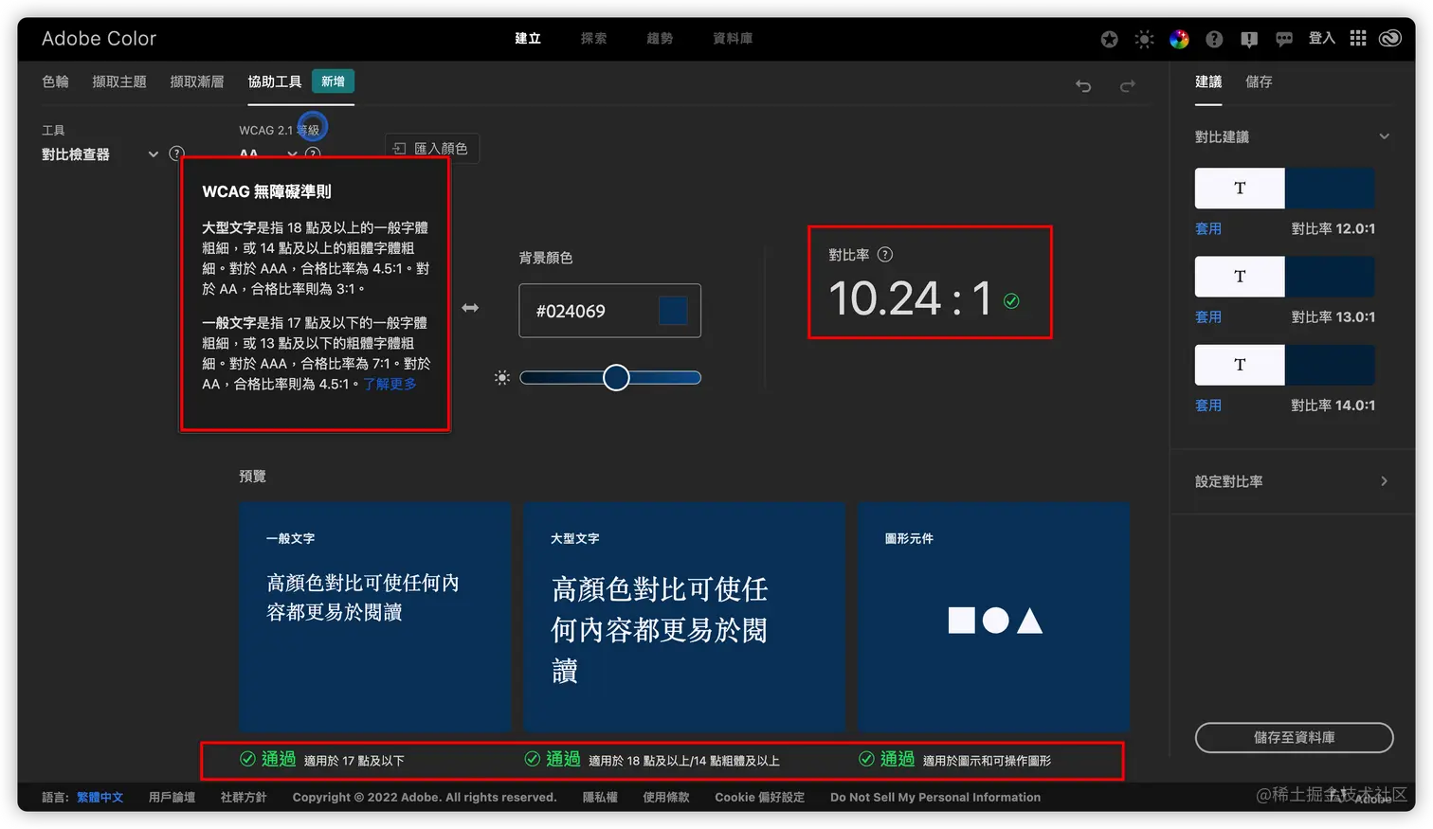Image resolution: width=1433 pixels, height=829 pixels.
Task: Click the help icon beside 對比檢查器
Action: click(176, 153)
